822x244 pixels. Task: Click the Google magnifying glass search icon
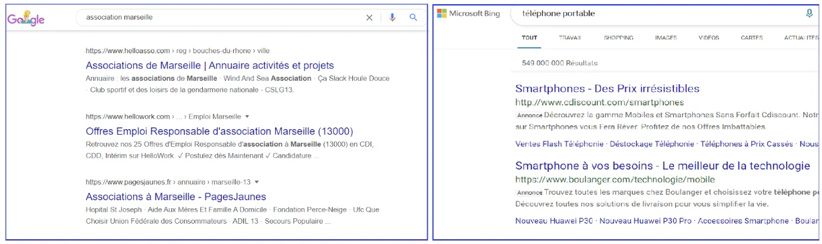click(413, 18)
